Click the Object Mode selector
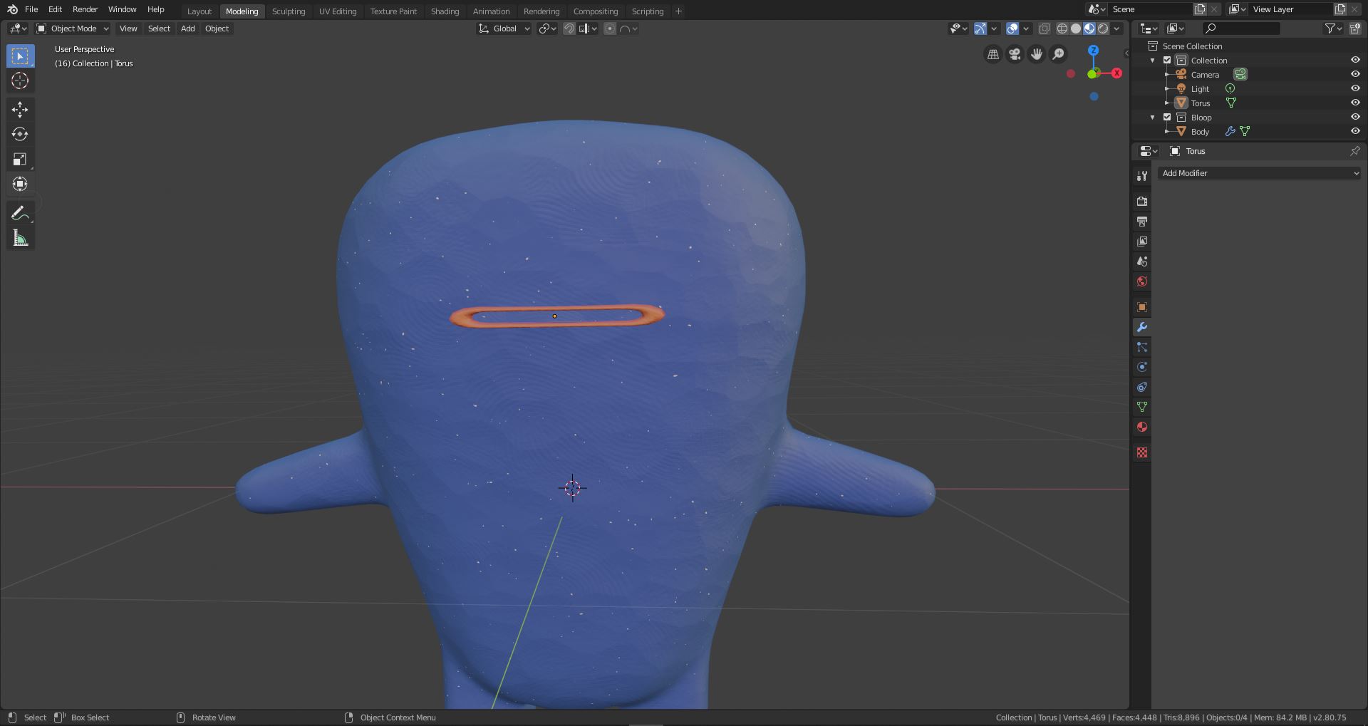This screenshot has height=726, width=1368. point(71,28)
